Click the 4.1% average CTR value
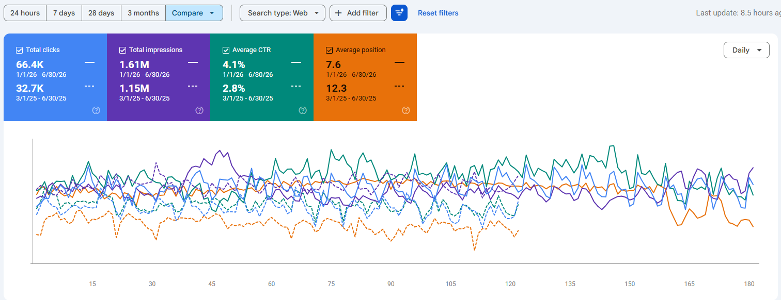This screenshot has width=781, height=300. [x=234, y=64]
